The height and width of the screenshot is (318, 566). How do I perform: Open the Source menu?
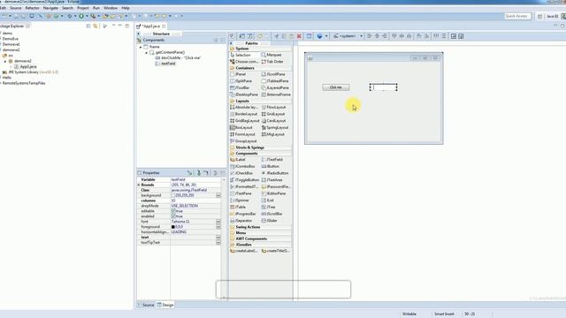click(x=16, y=8)
